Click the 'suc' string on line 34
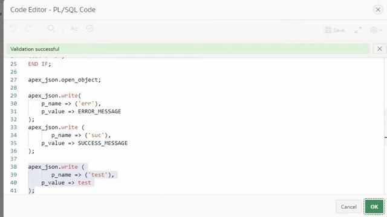The height and width of the screenshot is (217, 387). (96, 135)
